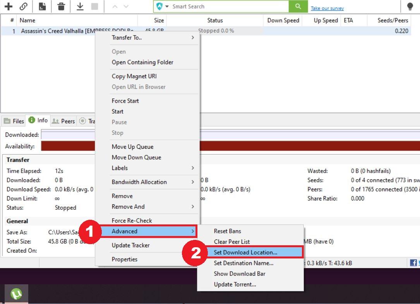Click the Share Ratio 0.000 value

pos(358,199)
